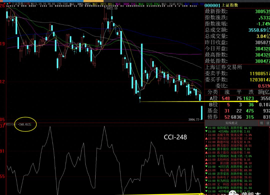Click the CCI(14) indicator label

coord(11,124)
